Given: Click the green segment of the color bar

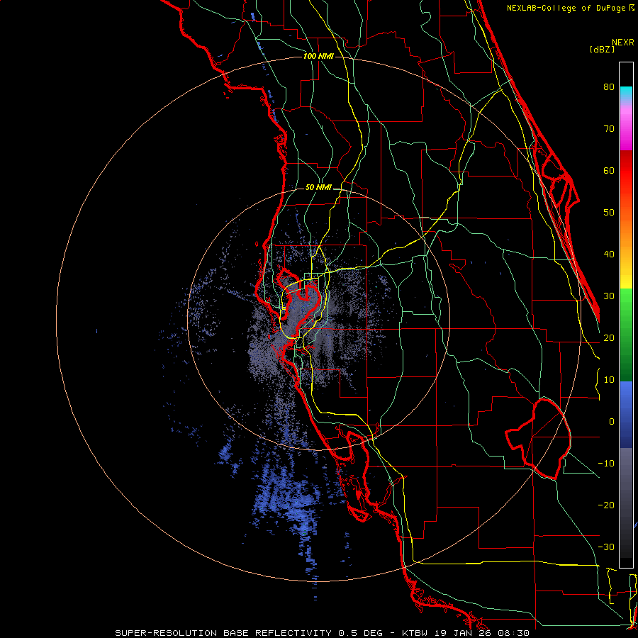Looking at the screenshot, I should coord(626,335).
